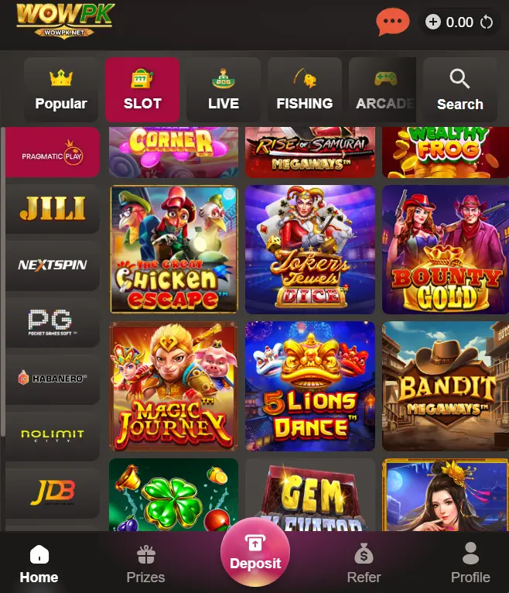
Task: Switch to the Popular category tab
Action: (x=61, y=90)
